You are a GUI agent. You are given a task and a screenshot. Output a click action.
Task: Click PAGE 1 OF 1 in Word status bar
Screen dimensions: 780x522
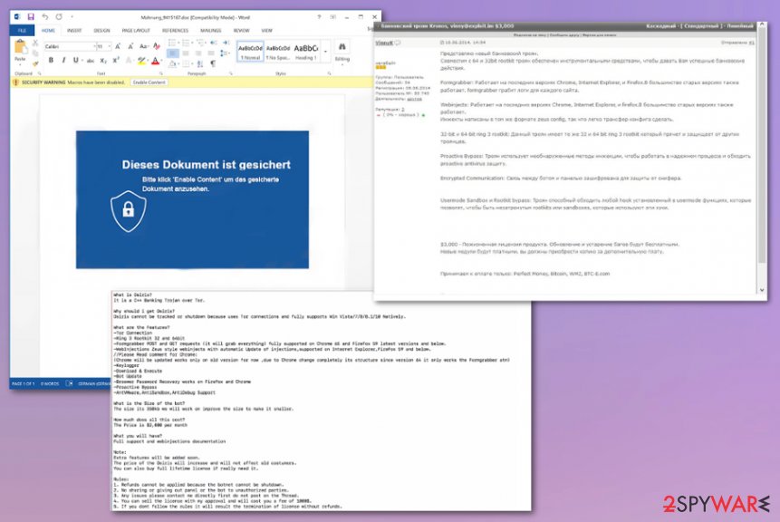point(24,383)
